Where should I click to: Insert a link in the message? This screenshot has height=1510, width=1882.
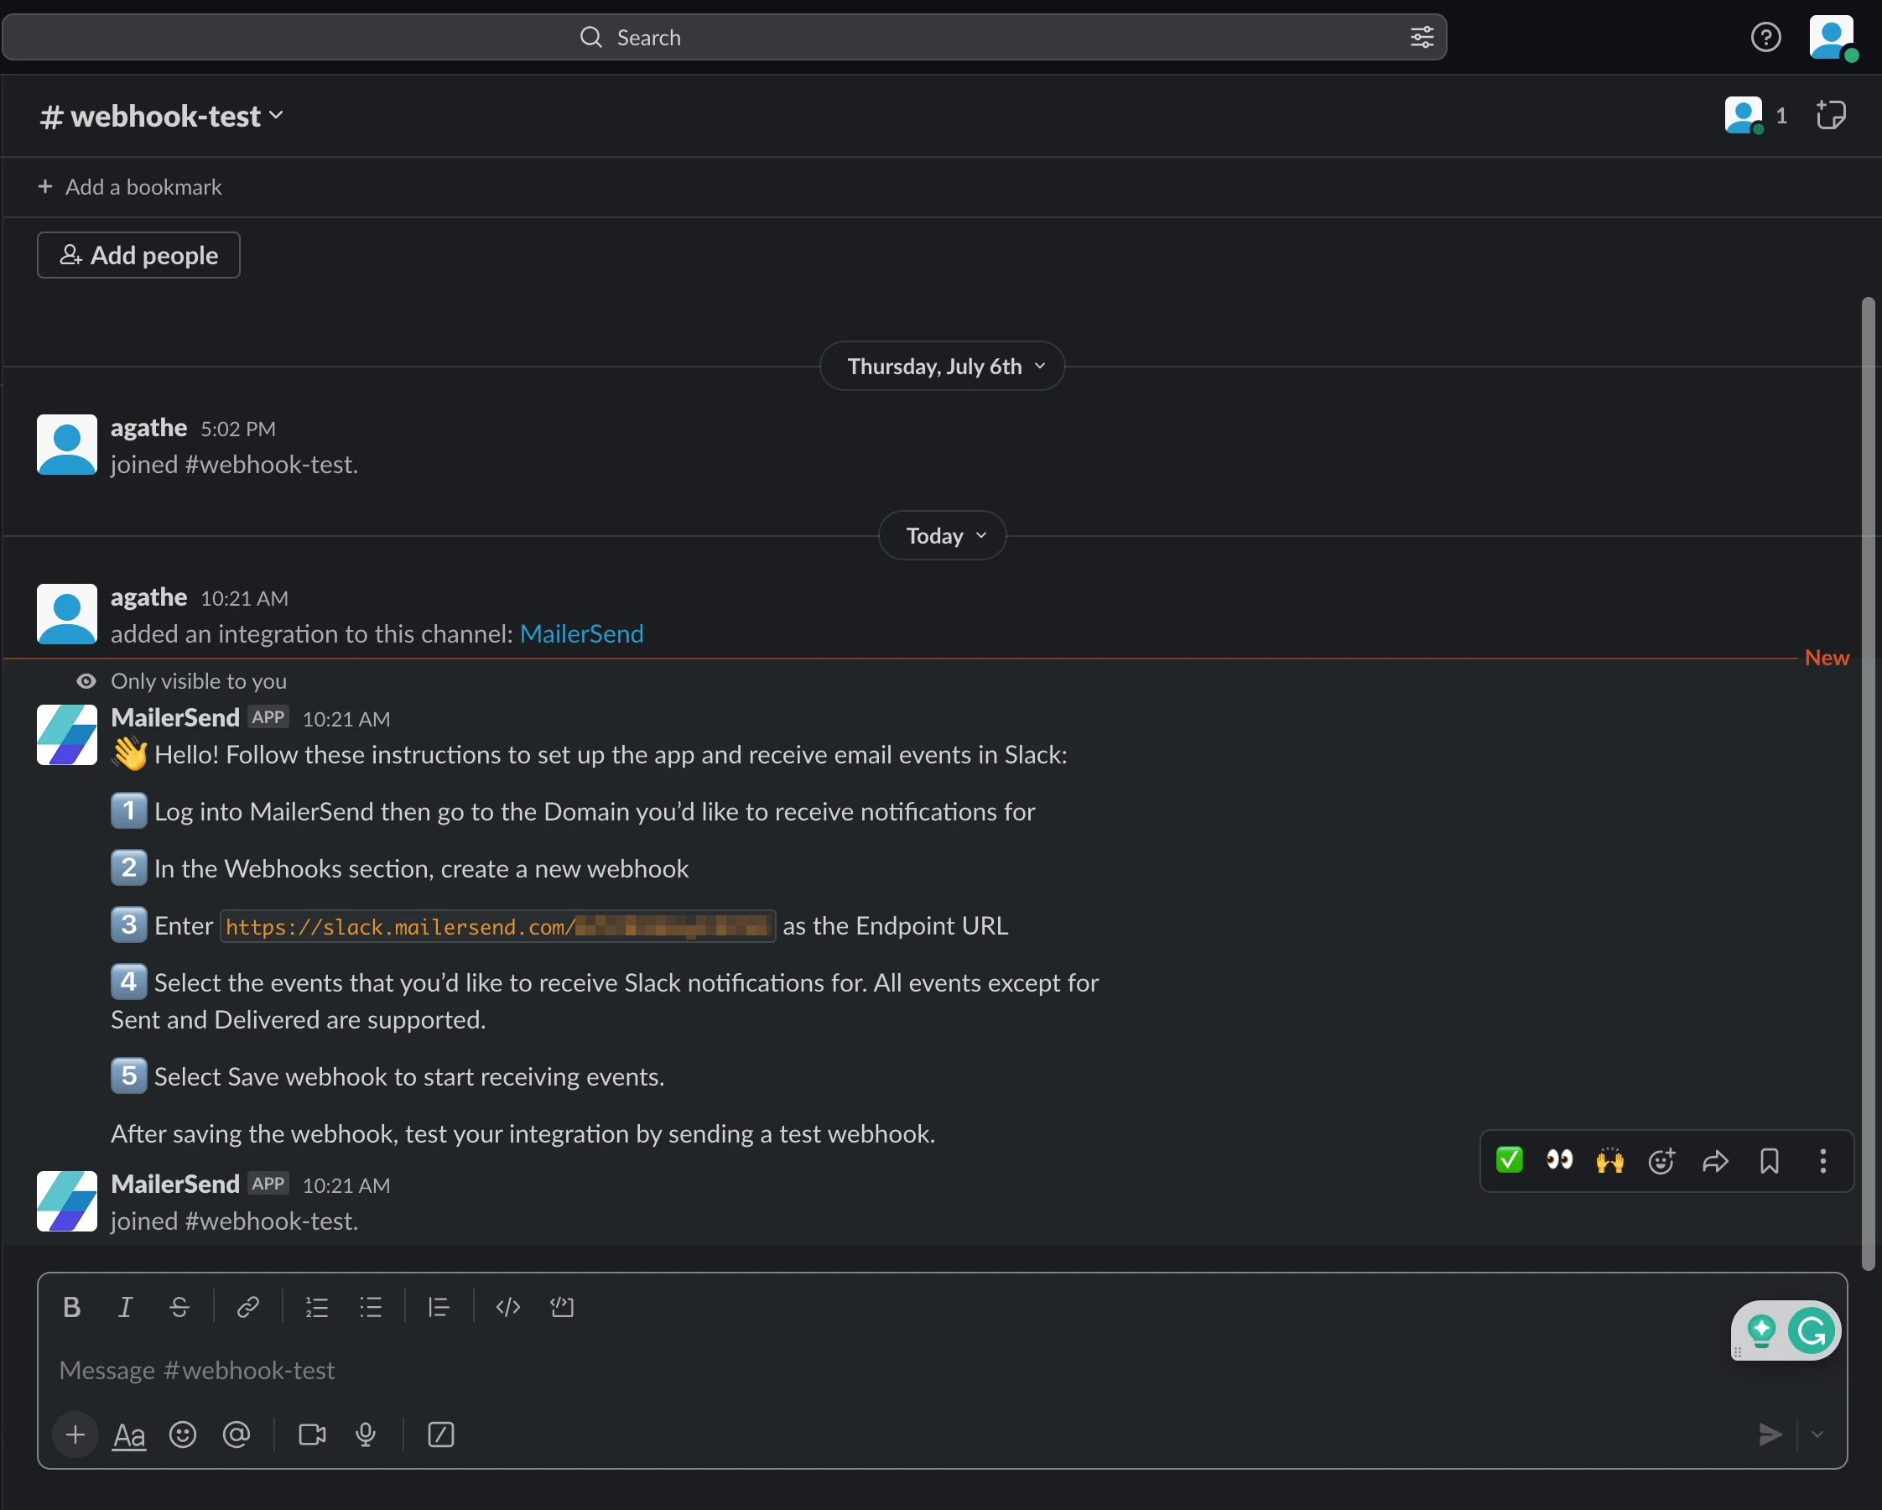click(248, 1306)
